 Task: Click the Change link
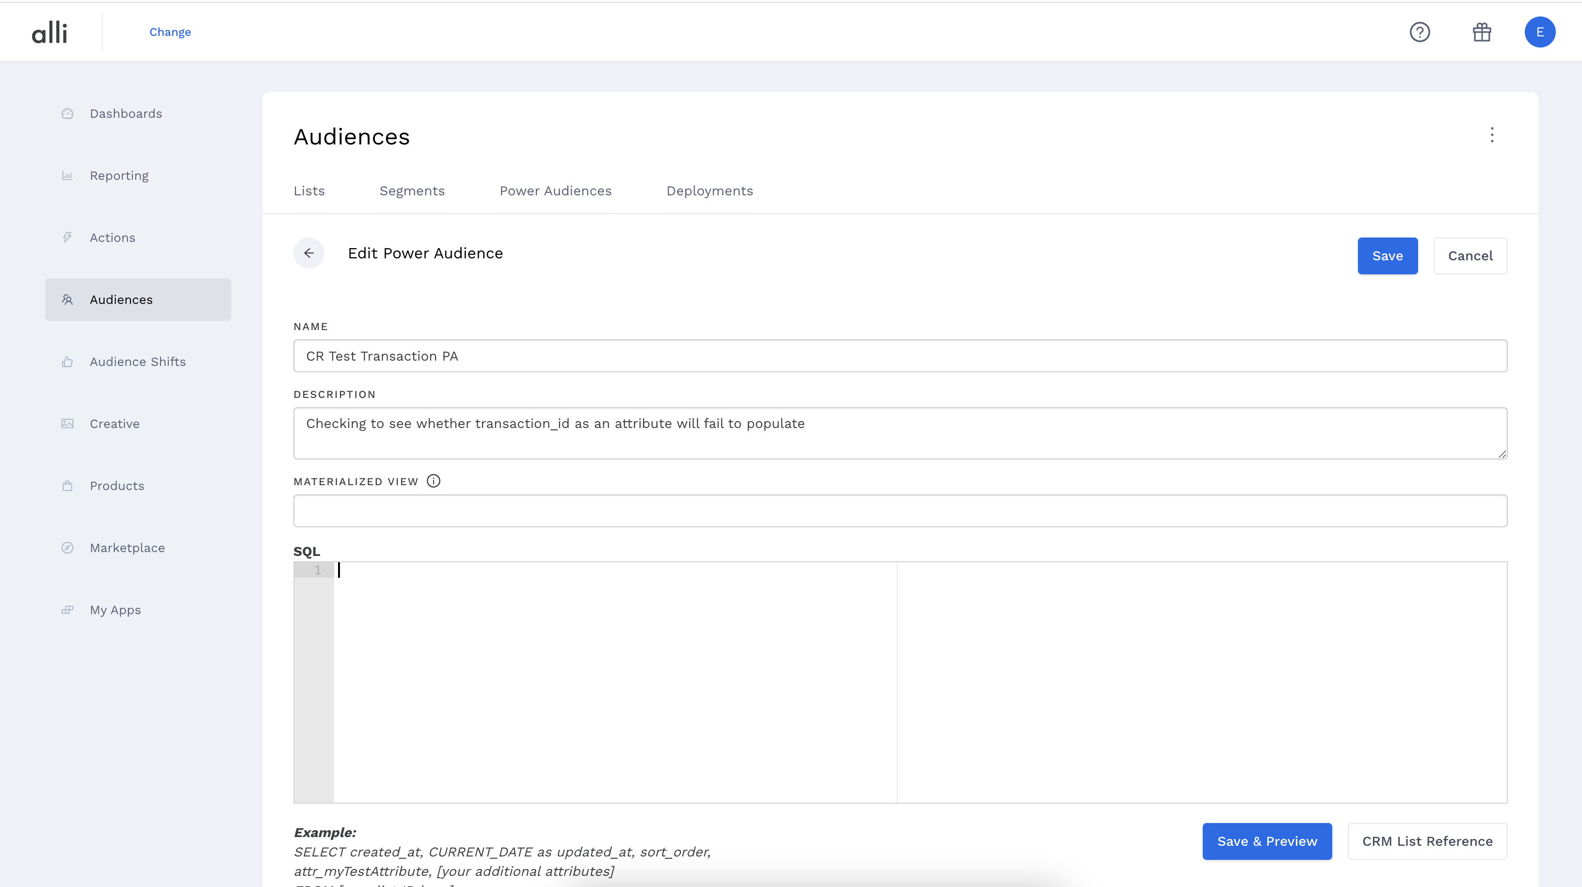[170, 32]
